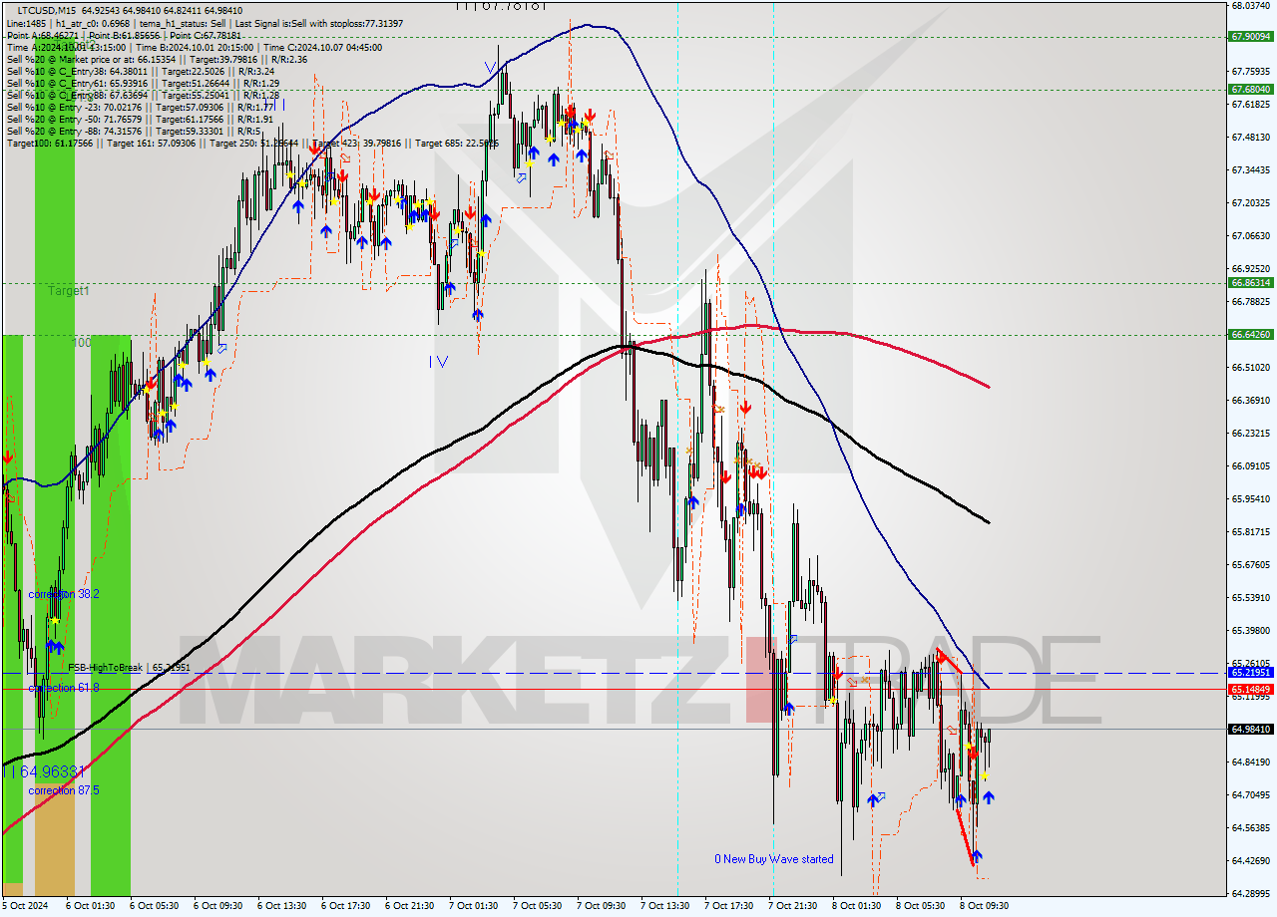This screenshot has height=917, width=1277.
Task: Click the 66.51050 price scale value
Action: pyautogui.click(x=1251, y=367)
